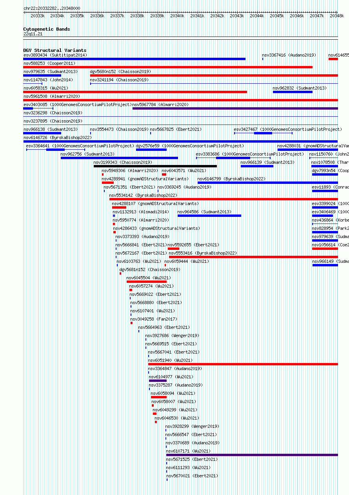Click nsv5592655 (Ebert2021) label

point(194,245)
